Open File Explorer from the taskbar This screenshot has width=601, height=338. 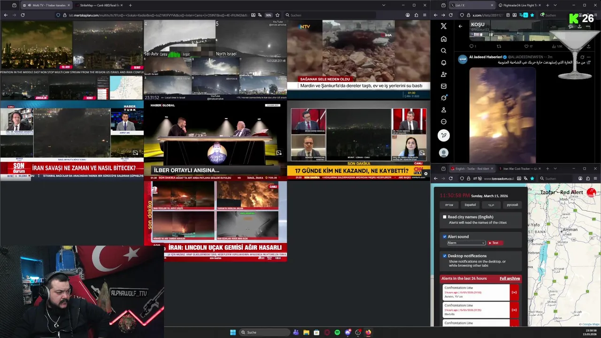306,332
